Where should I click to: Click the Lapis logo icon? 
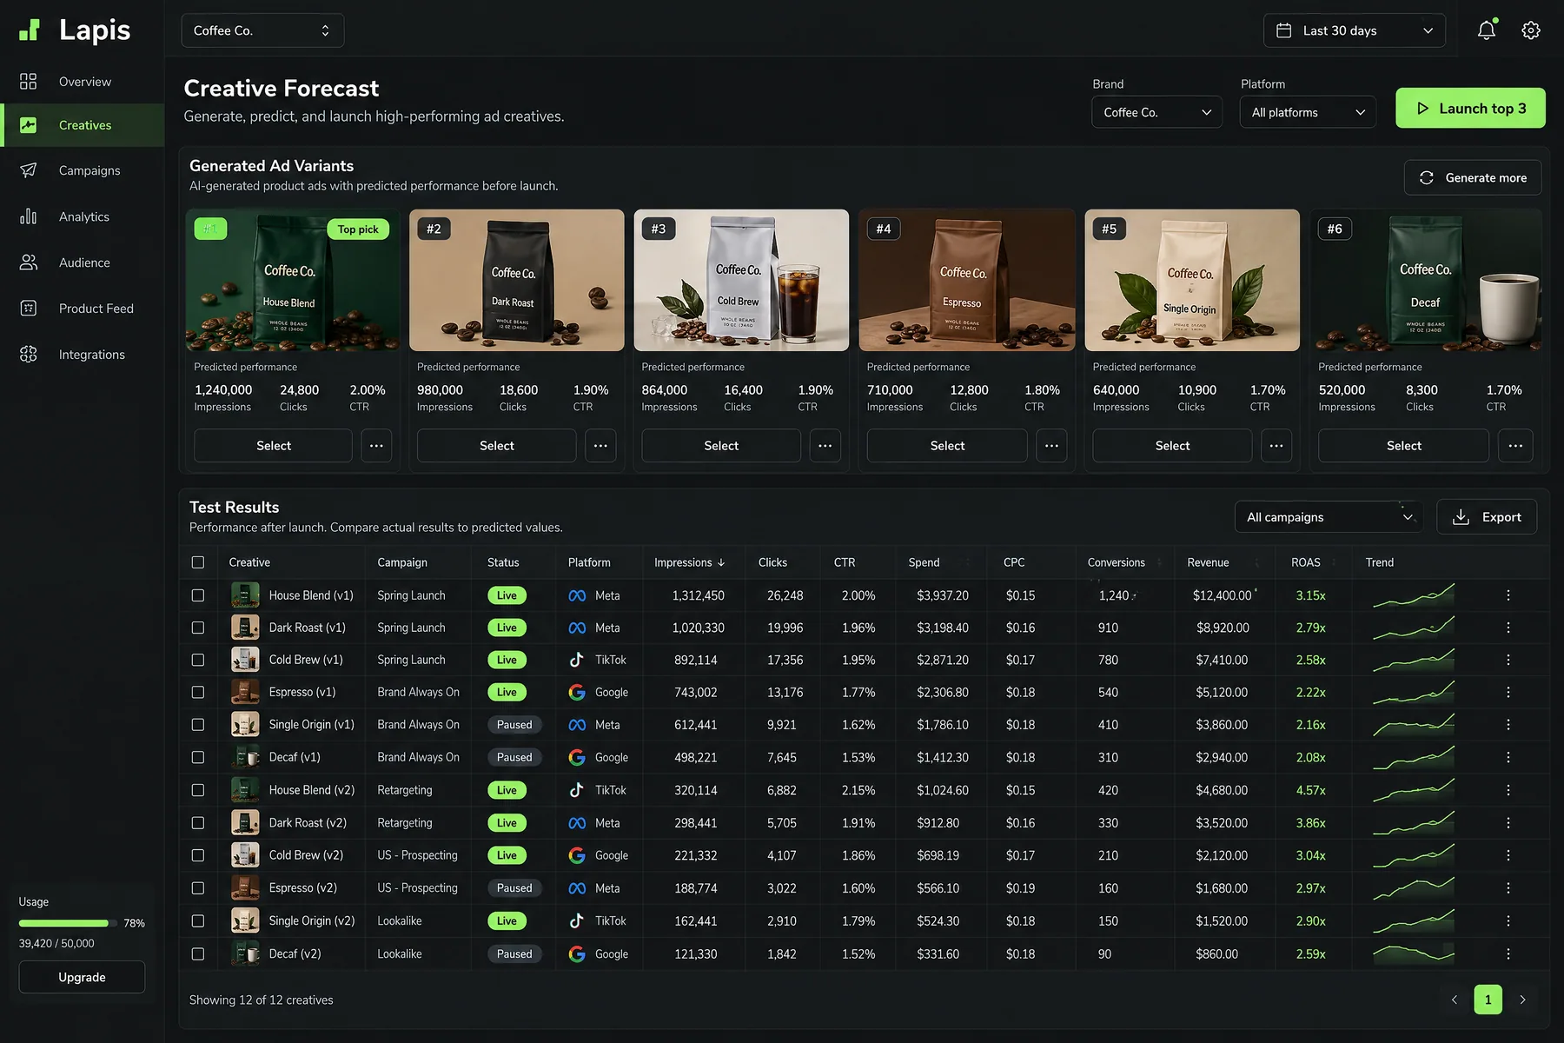[30, 30]
